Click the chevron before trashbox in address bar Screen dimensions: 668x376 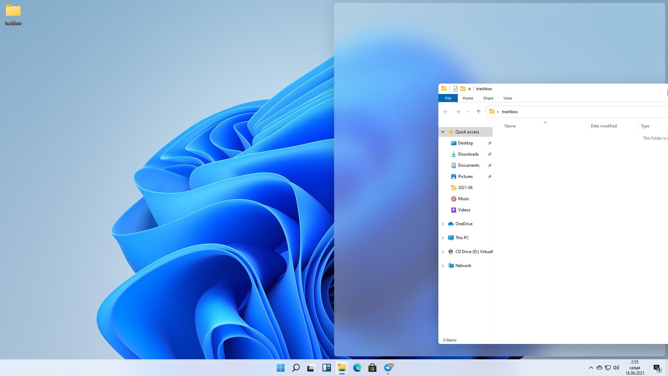[498, 112]
